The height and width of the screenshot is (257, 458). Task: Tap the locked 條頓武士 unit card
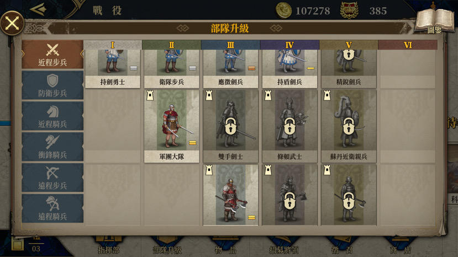tap(289, 126)
